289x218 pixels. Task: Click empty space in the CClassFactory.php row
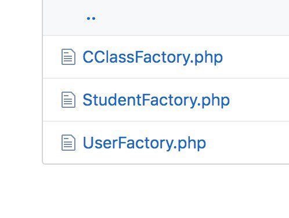[x=255, y=57]
